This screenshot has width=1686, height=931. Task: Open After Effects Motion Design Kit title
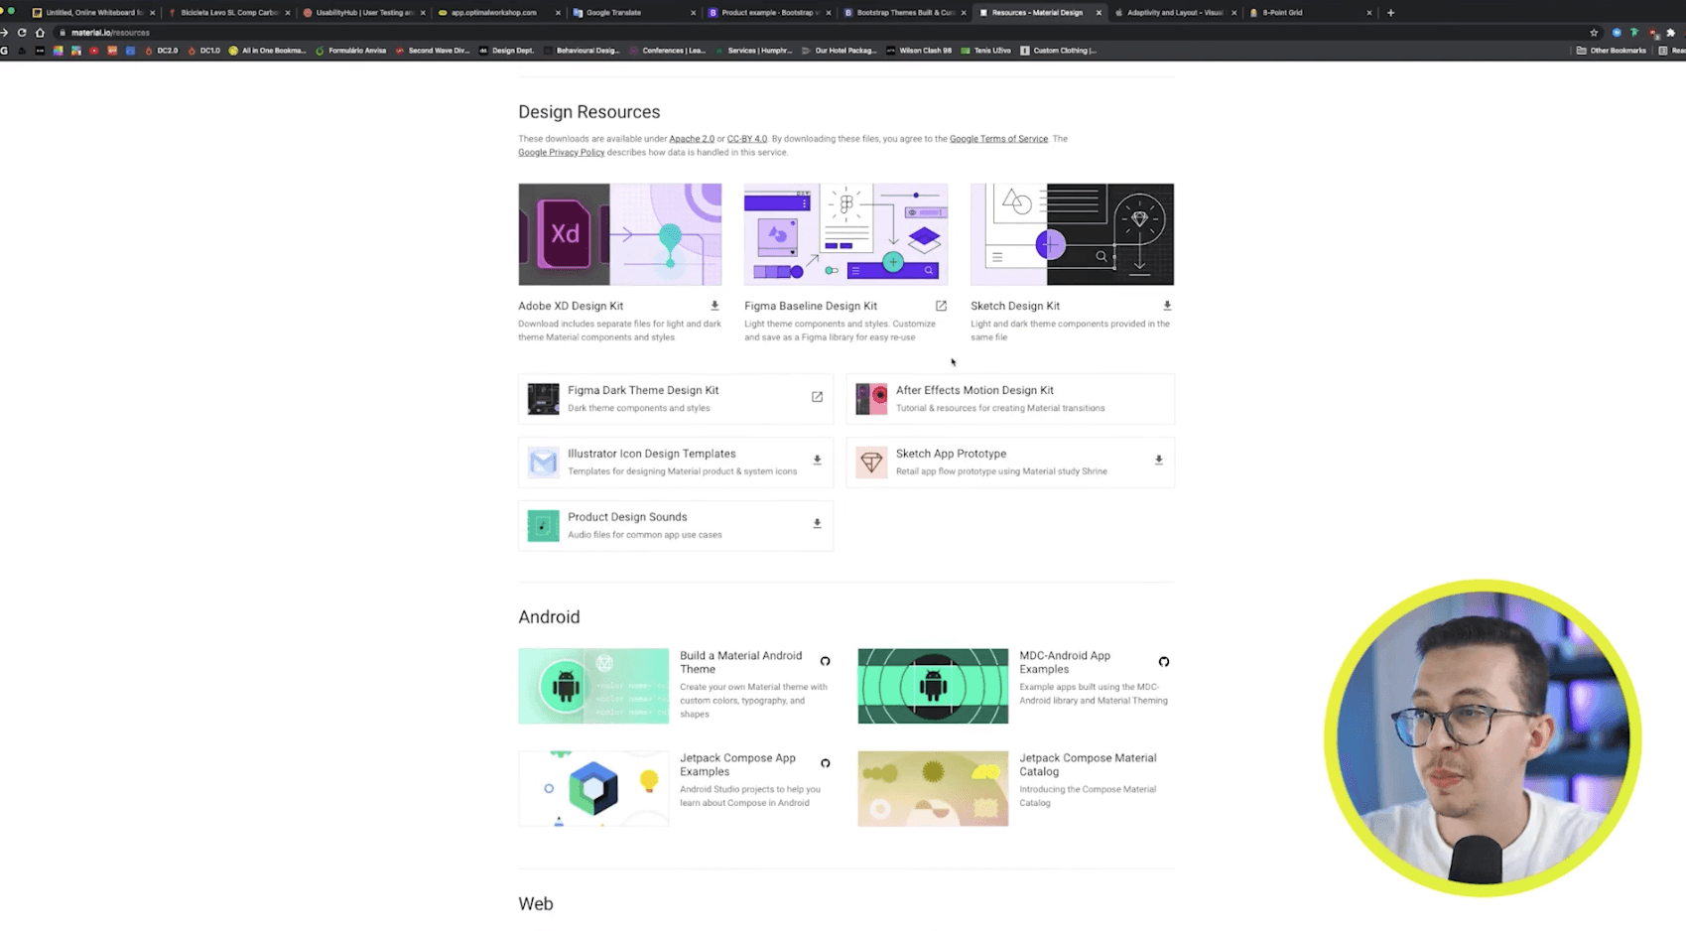click(974, 390)
